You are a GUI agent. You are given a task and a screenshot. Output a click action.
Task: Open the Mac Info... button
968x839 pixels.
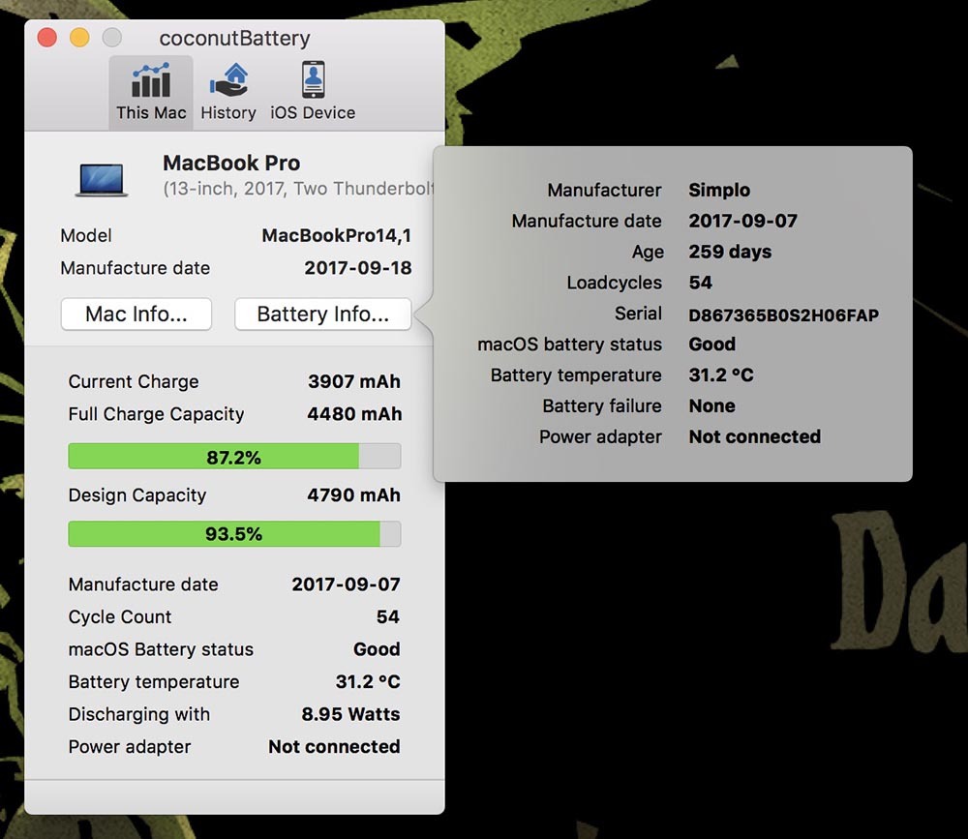pos(136,314)
